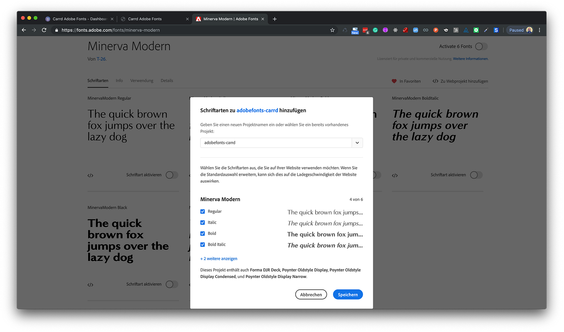Click the browser address bar URL

pos(110,30)
